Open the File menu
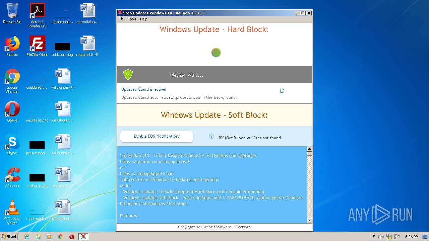The image size is (429, 241). [121, 19]
